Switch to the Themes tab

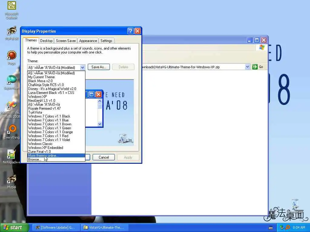tap(31, 40)
